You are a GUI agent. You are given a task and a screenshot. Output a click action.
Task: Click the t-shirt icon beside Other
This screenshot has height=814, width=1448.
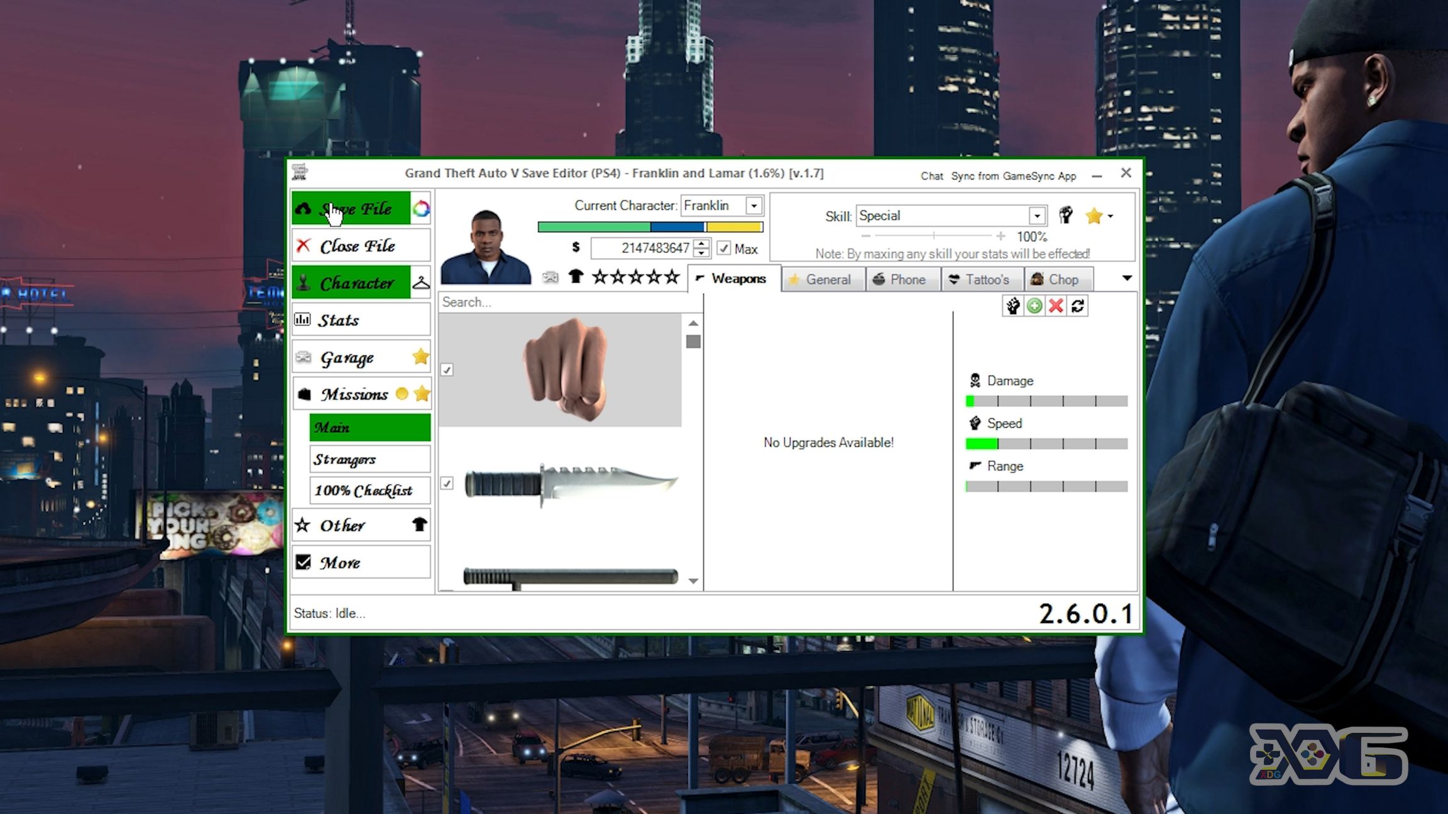pyautogui.click(x=420, y=524)
